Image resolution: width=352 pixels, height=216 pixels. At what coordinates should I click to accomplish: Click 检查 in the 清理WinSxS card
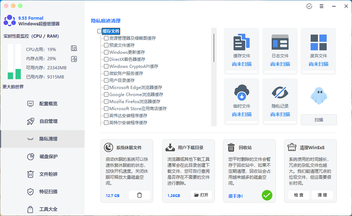(x=298, y=195)
